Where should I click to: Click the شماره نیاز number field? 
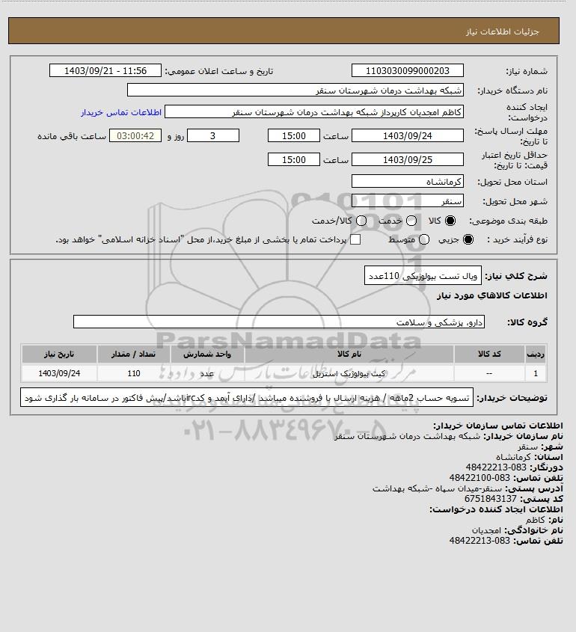point(408,70)
